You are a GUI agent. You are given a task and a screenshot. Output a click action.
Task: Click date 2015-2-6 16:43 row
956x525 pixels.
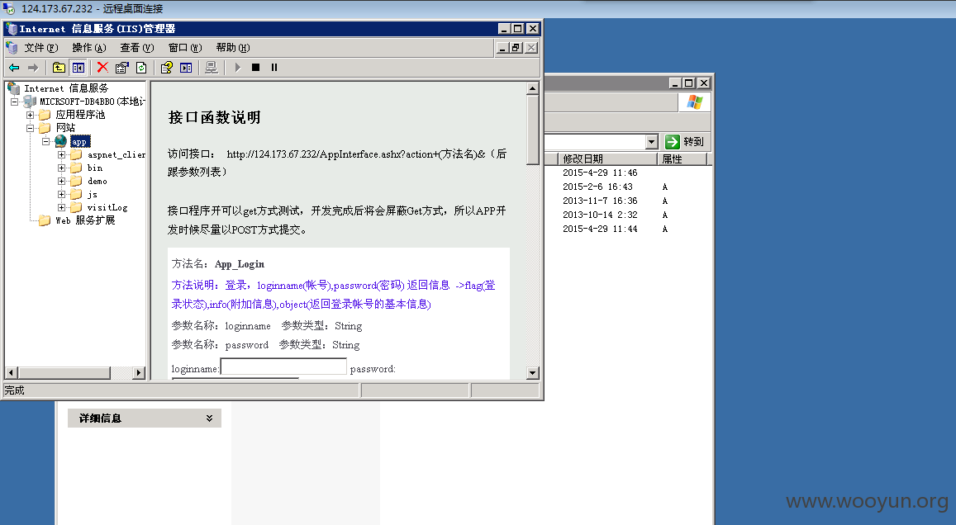point(597,187)
